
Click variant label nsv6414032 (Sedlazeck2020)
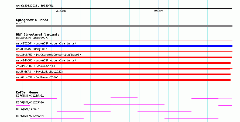click(x=37, y=77)
